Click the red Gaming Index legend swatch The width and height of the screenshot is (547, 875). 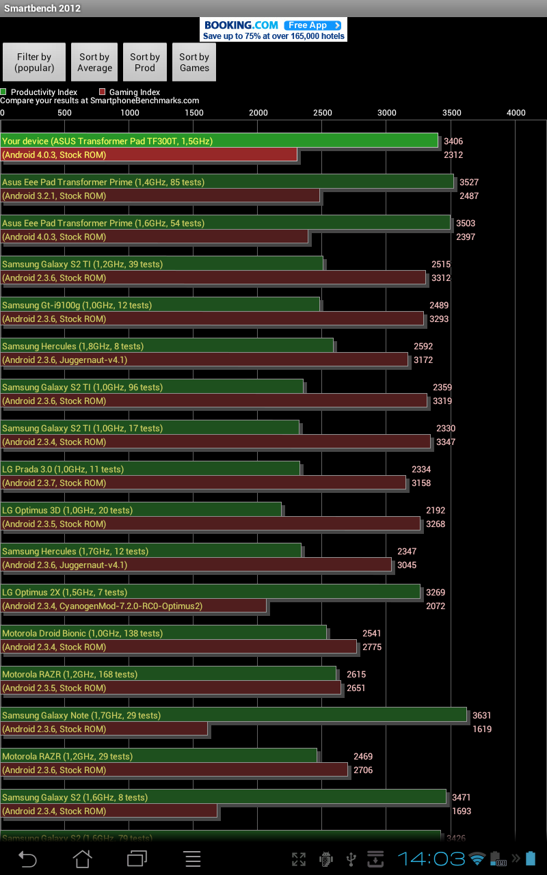click(103, 92)
